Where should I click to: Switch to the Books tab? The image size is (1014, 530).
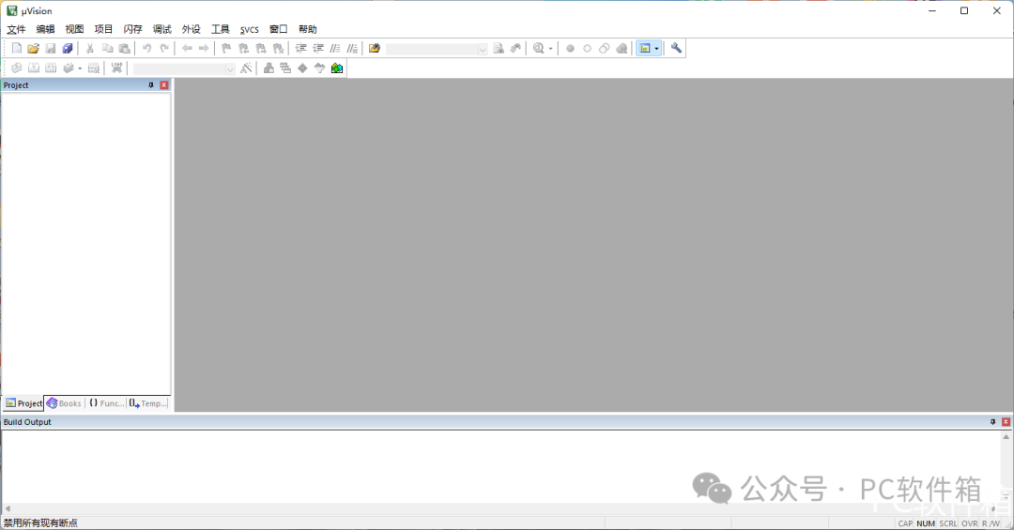pyautogui.click(x=64, y=403)
